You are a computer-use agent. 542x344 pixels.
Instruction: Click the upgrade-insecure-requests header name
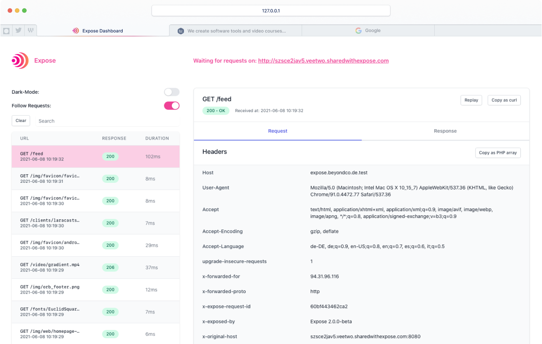click(x=234, y=262)
